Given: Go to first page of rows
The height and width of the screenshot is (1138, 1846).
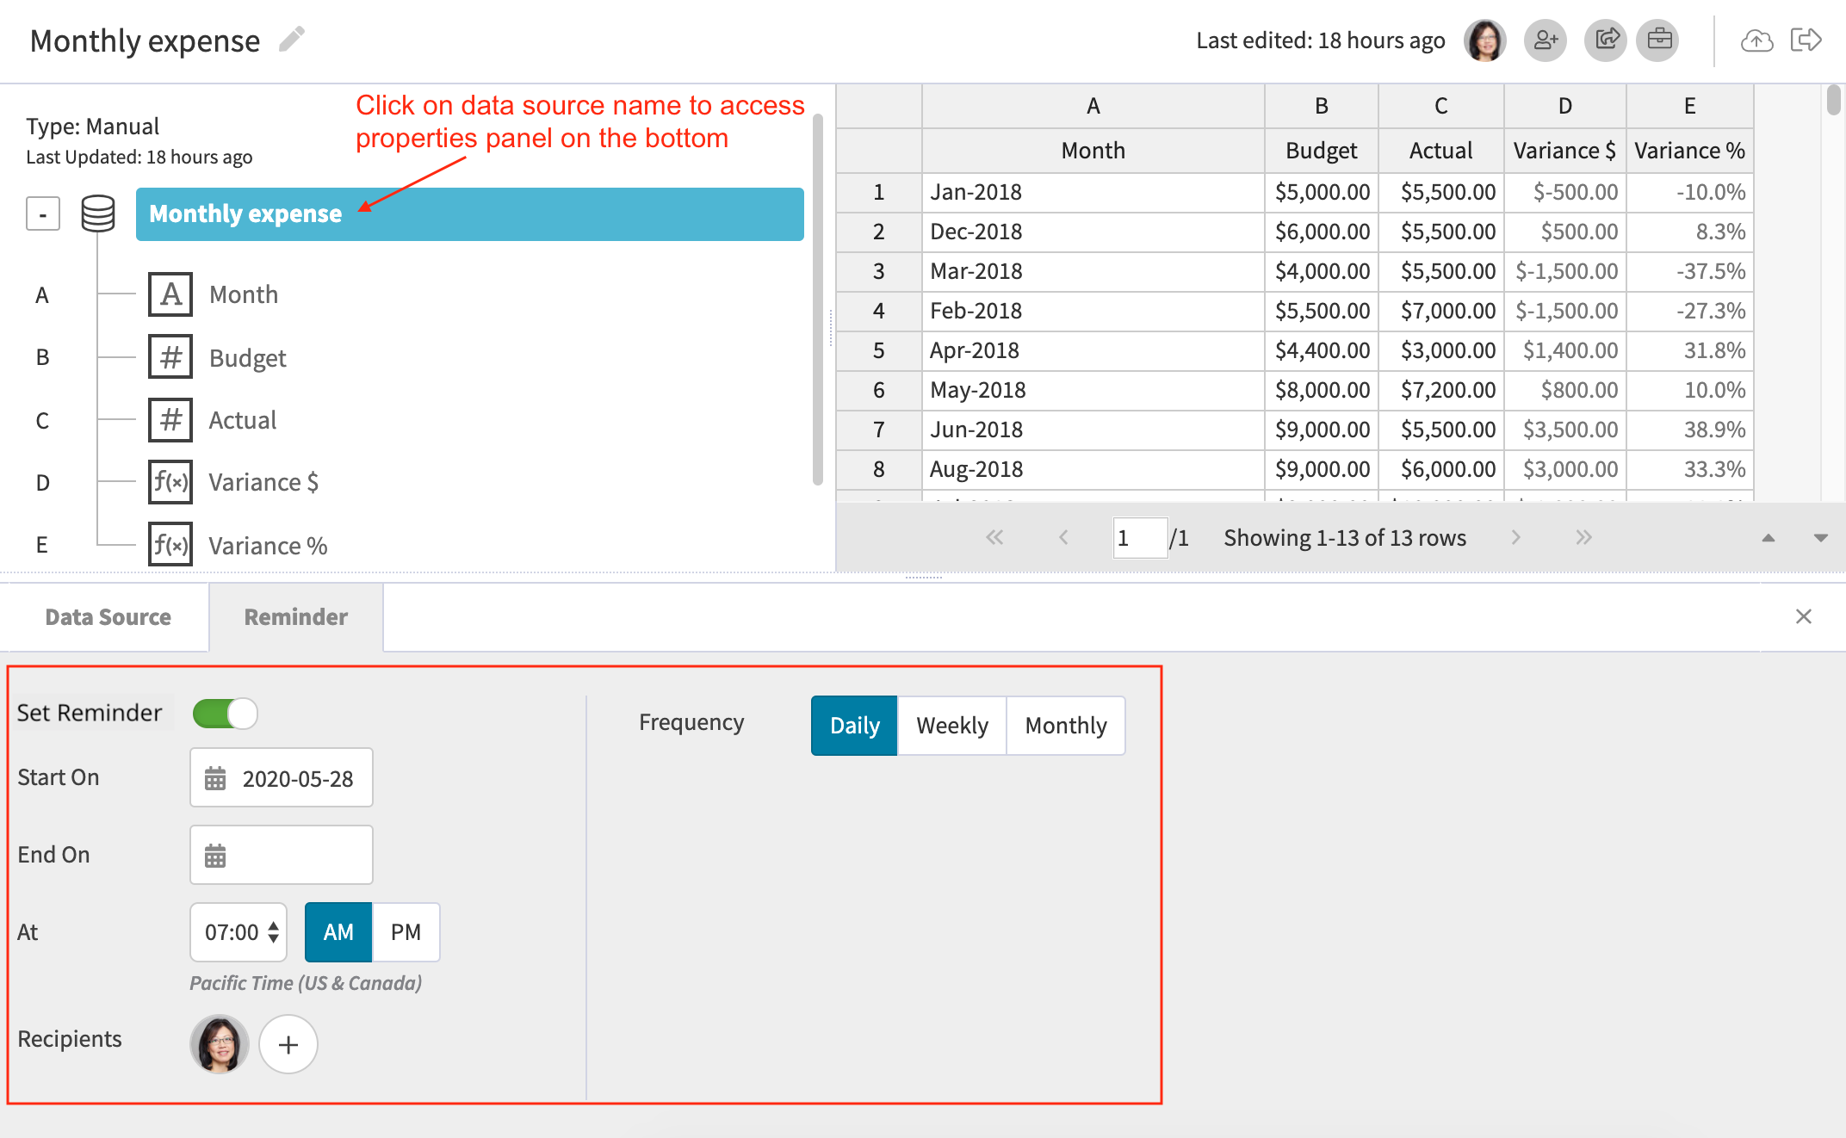Looking at the screenshot, I should click(994, 538).
